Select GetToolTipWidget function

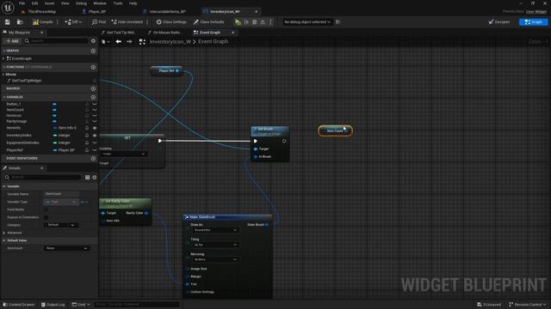click(27, 81)
